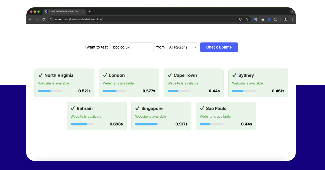Image resolution: width=325 pixels, height=170 pixels.
Task: Click the odown.com address bar URL
Action: click(79, 19)
